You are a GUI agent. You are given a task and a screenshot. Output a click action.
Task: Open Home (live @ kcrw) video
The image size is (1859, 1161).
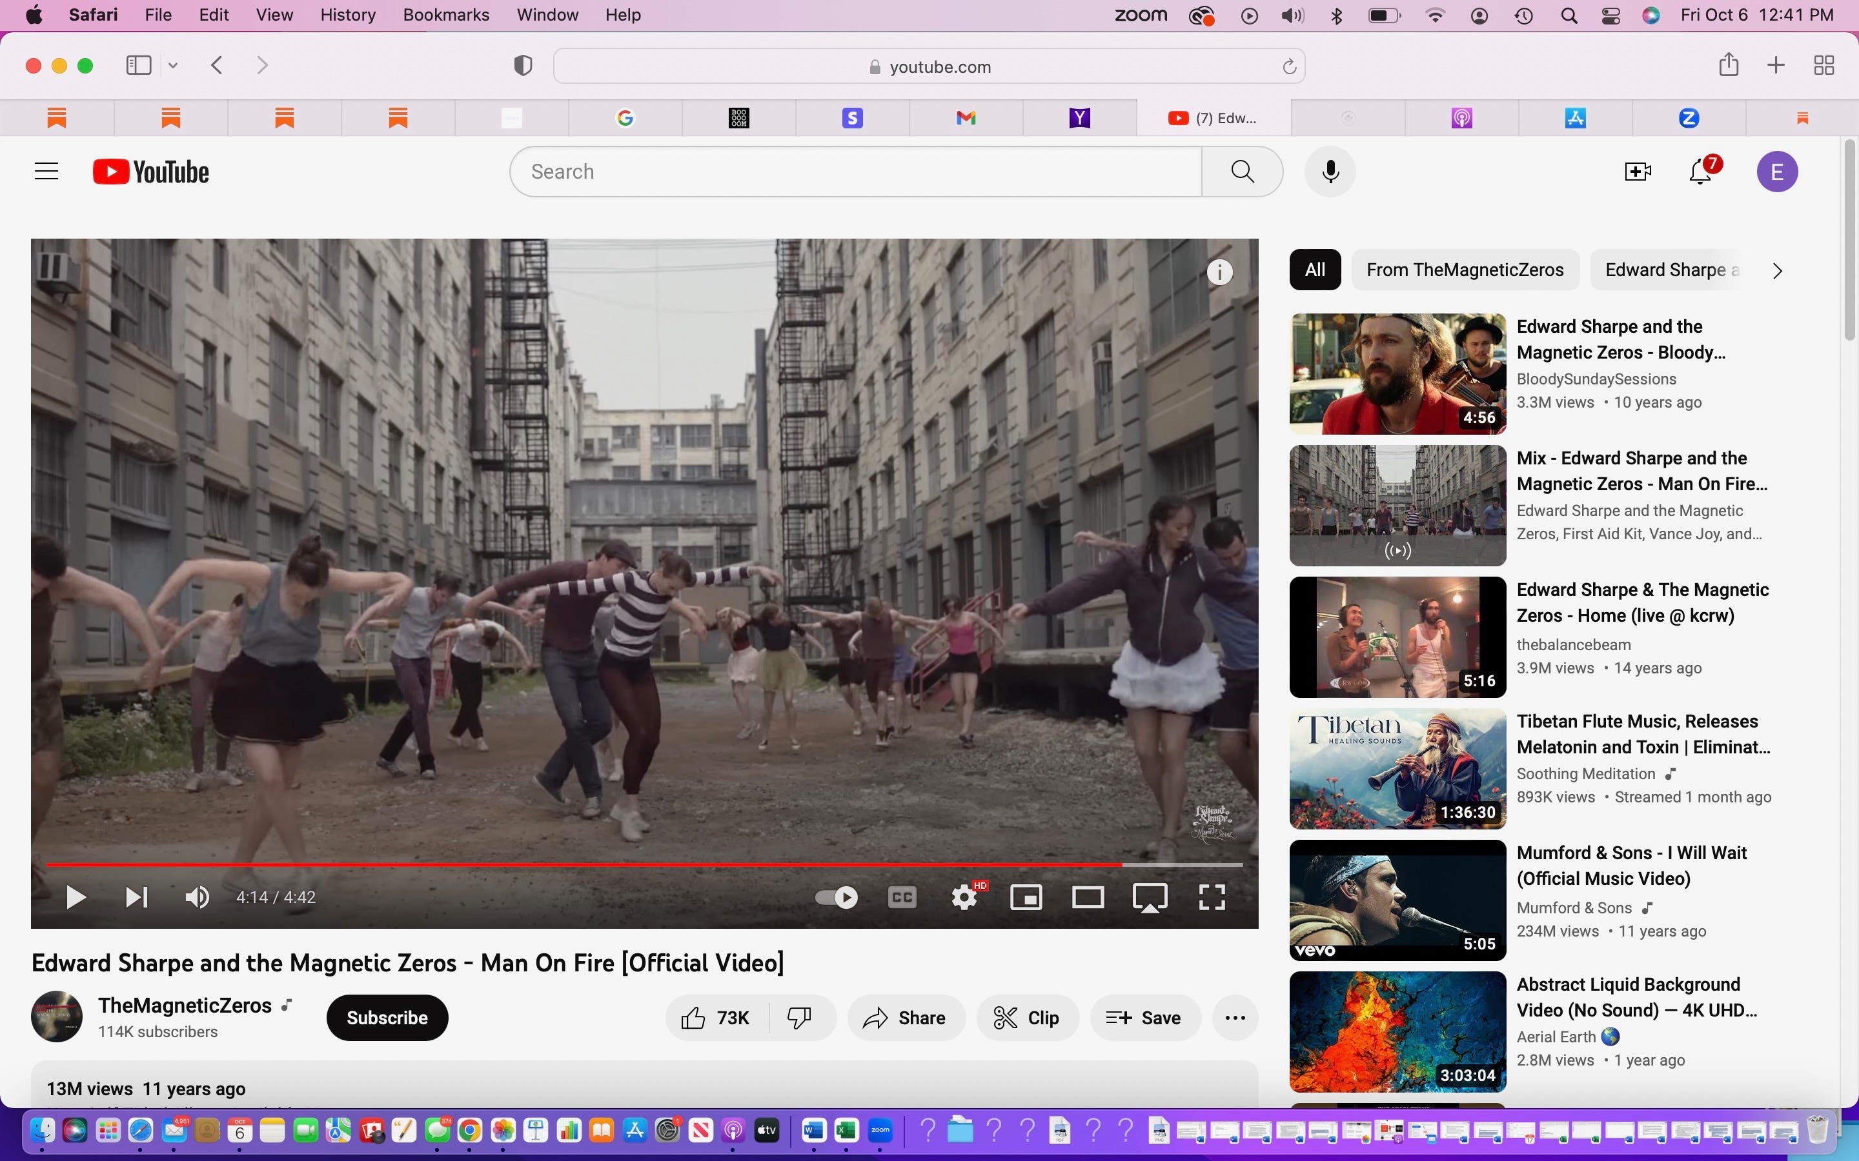1397,637
